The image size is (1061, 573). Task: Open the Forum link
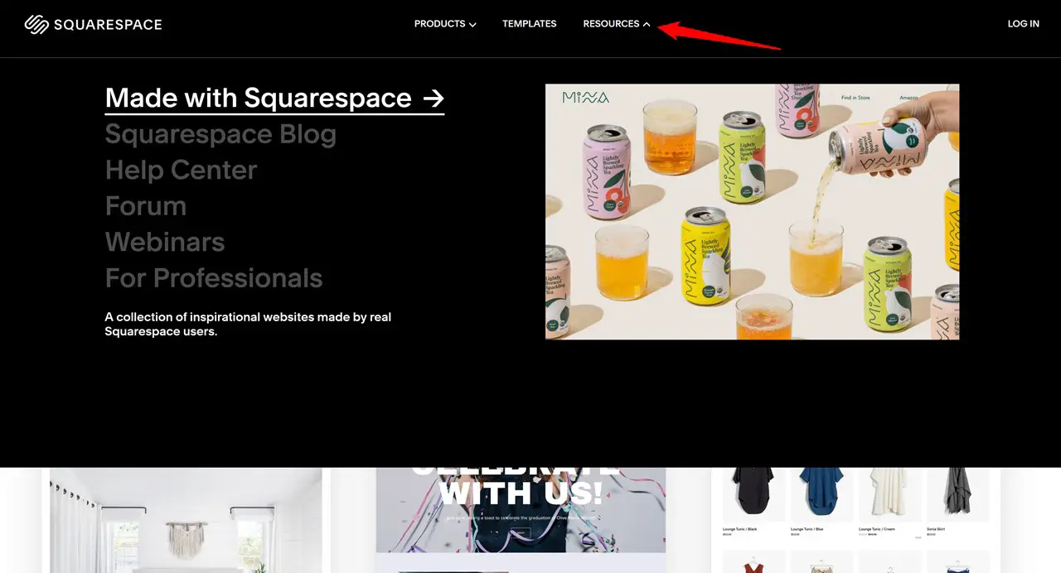[146, 205]
